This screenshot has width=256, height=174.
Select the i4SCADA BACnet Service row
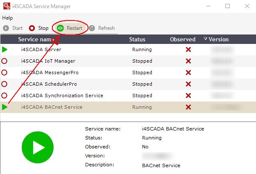tap(128, 107)
